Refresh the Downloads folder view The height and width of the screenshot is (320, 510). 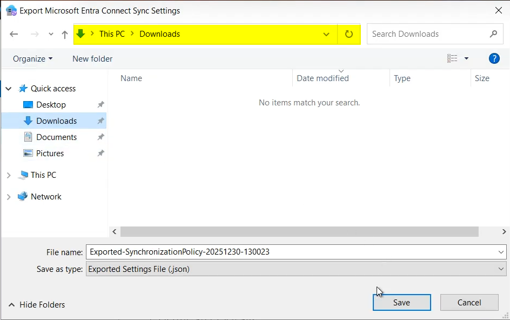click(x=348, y=34)
